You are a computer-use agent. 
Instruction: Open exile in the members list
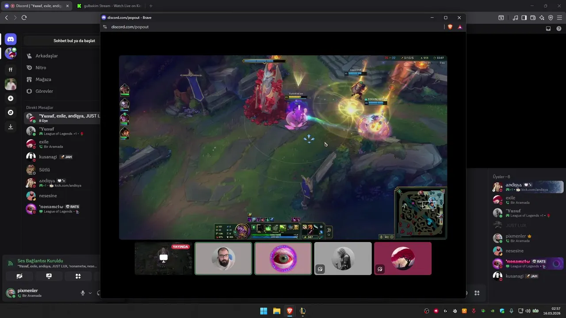pyautogui.click(x=528, y=200)
